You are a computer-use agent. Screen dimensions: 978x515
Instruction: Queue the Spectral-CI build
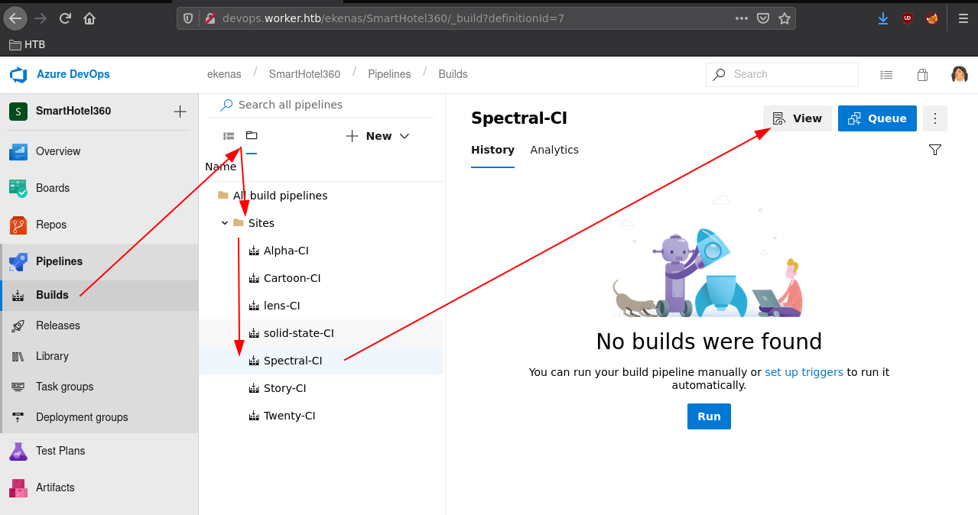coord(877,118)
